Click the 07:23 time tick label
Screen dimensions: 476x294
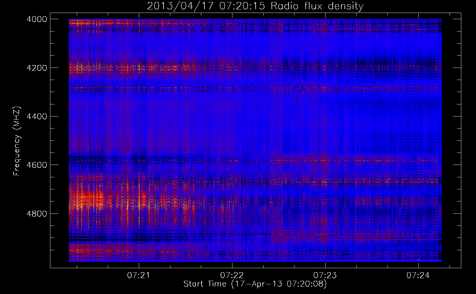pyautogui.click(x=325, y=275)
